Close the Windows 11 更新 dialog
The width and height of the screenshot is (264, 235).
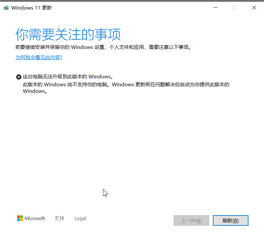pyautogui.click(x=254, y=8)
